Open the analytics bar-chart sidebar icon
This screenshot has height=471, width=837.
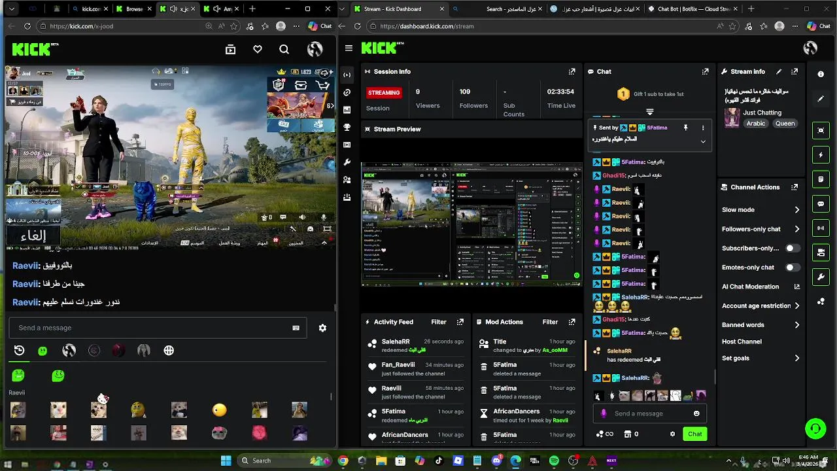coord(347,110)
